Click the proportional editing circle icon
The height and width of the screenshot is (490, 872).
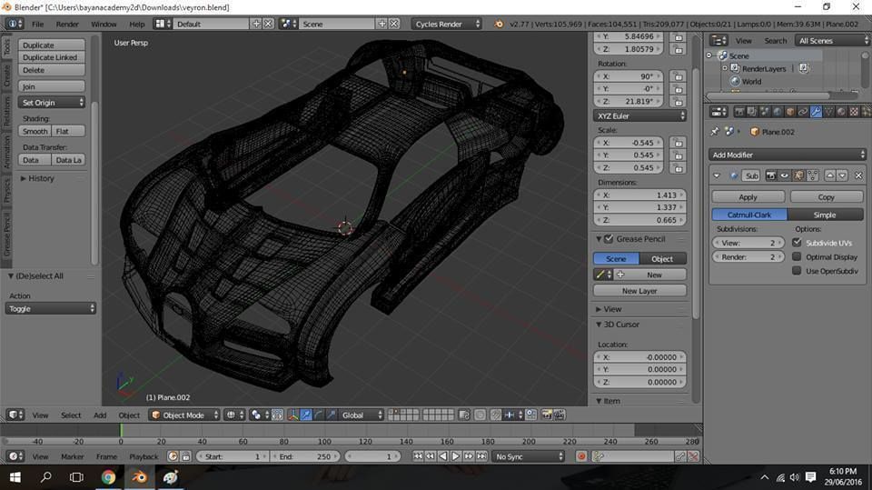[480, 415]
